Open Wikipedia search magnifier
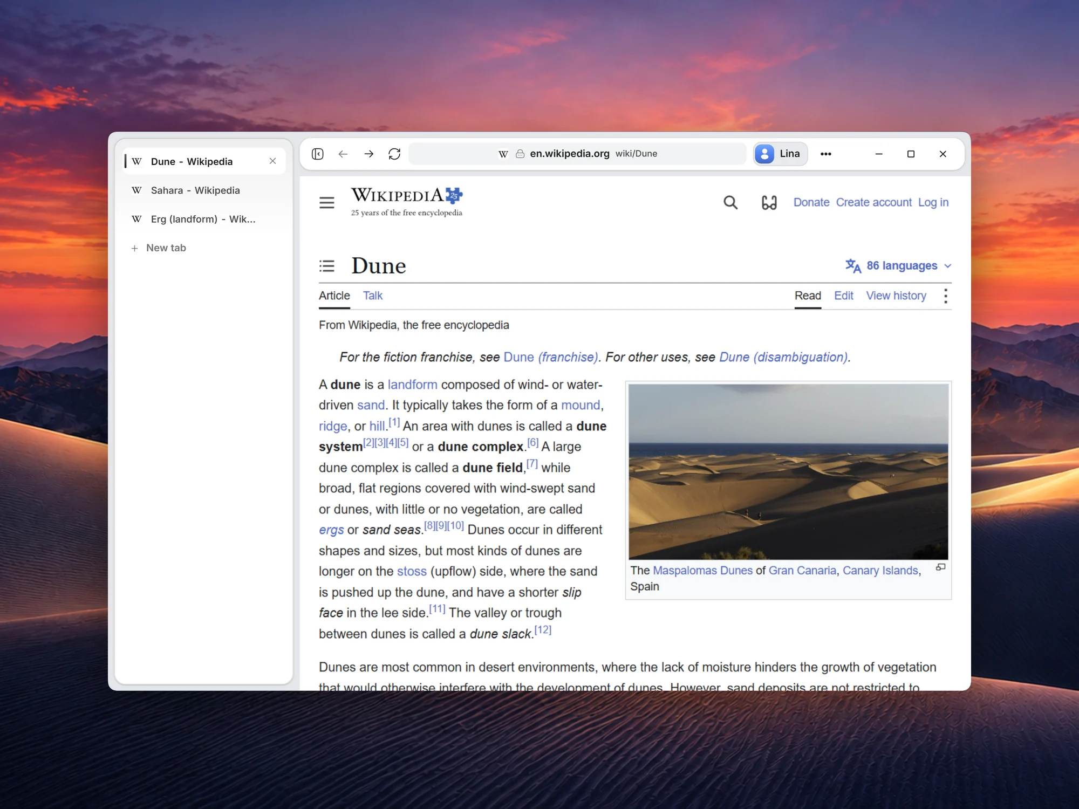 [x=730, y=203]
